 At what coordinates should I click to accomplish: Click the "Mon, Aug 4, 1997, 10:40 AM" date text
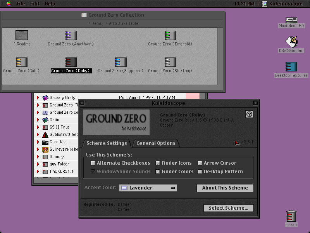point(147,97)
